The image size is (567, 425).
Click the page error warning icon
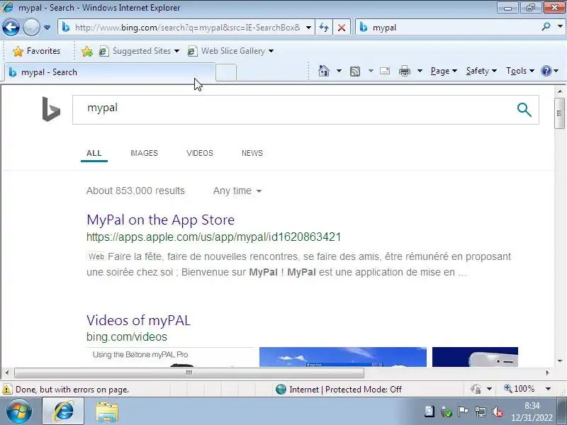(x=7, y=390)
